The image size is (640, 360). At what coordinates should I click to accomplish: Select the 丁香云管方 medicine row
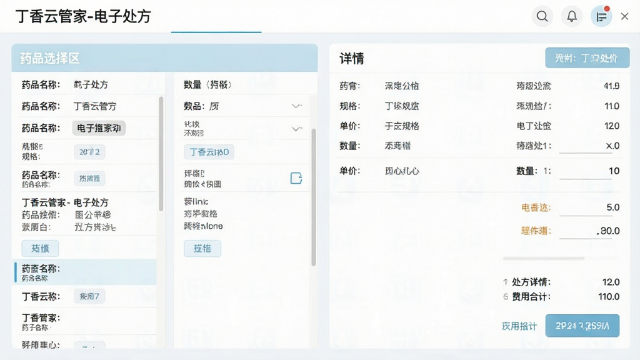(87, 106)
